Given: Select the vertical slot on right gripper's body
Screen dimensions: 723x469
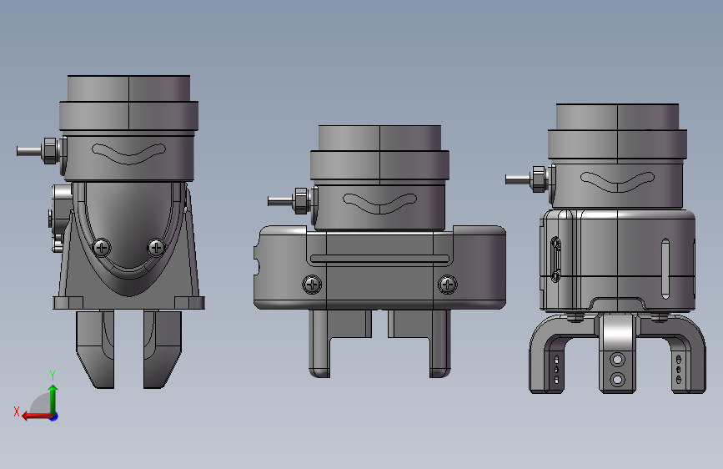Looking at the screenshot, I should [x=665, y=269].
